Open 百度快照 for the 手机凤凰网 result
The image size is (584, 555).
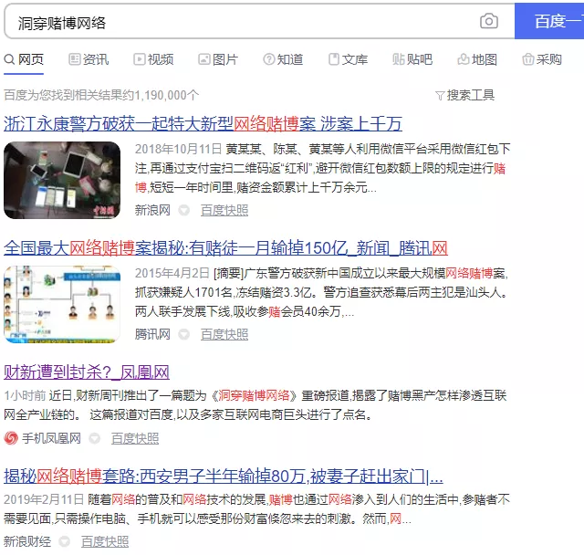tap(135, 438)
